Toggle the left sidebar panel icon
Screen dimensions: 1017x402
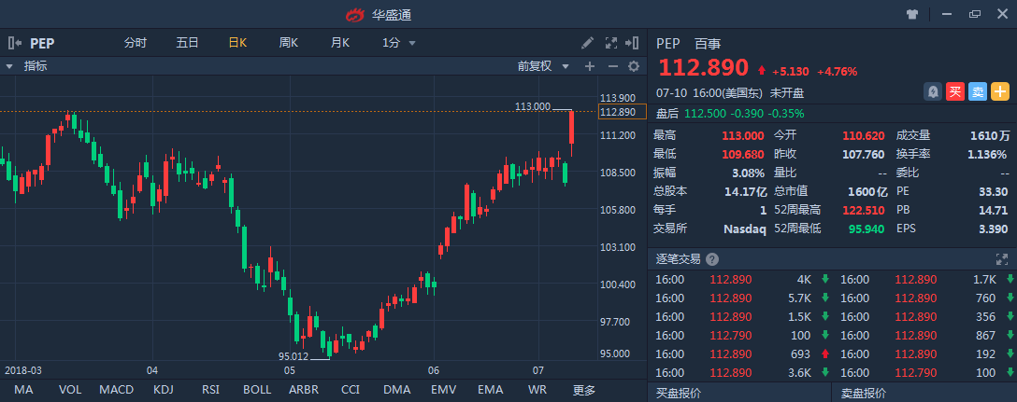14,43
